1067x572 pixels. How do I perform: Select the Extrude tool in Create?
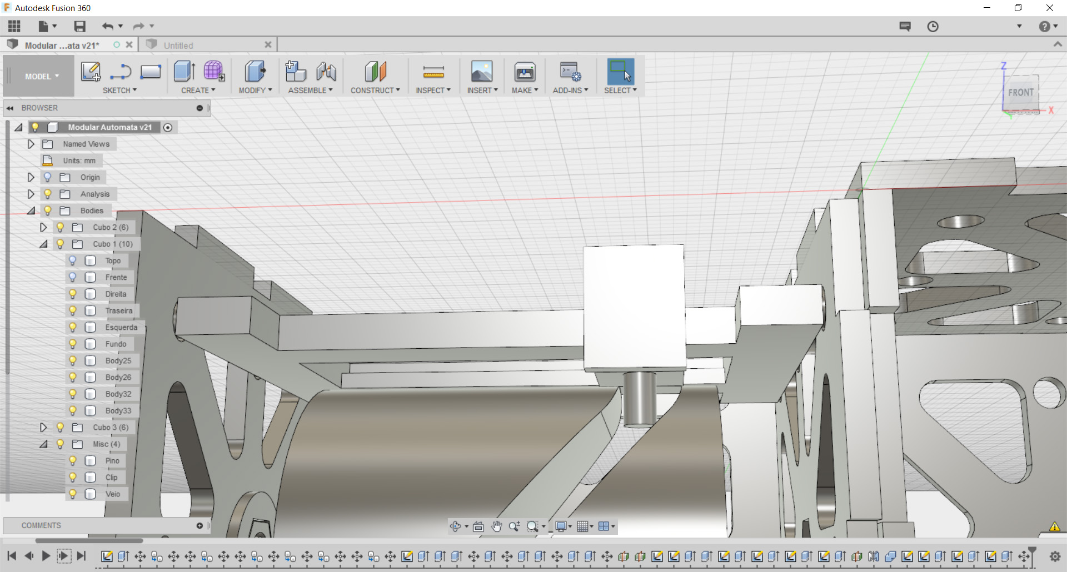(x=185, y=72)
